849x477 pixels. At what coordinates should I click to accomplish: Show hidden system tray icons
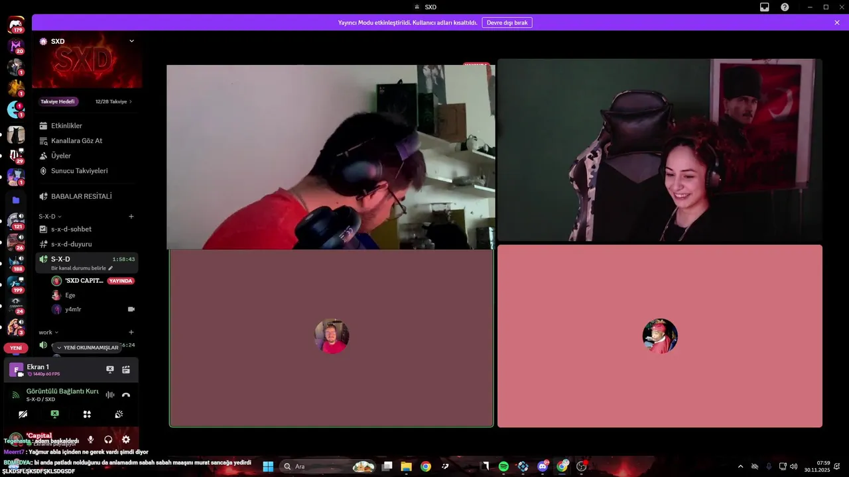pos(740,466)
